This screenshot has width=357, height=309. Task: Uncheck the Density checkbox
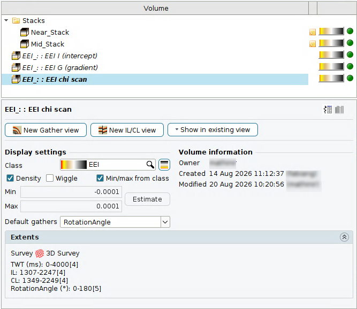[10, 178]
